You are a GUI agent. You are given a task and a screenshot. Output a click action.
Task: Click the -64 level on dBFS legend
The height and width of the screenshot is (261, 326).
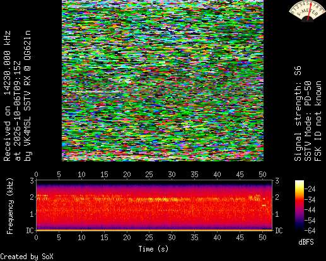(x=310, y=231)
